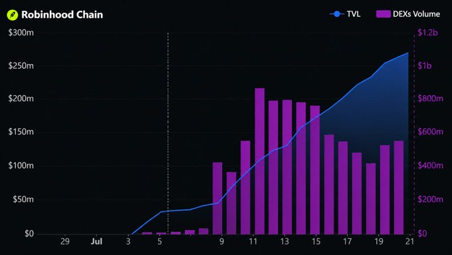Click the 13 date label on x-axis

click(284, 242)
